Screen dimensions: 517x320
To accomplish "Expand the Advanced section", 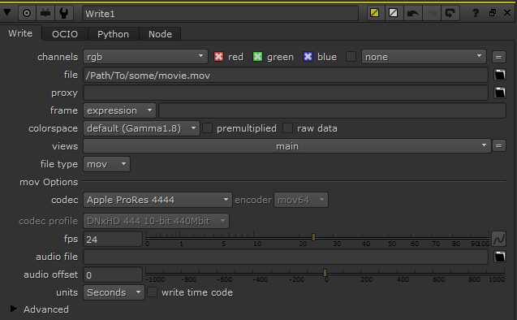I will pos(13,309).
